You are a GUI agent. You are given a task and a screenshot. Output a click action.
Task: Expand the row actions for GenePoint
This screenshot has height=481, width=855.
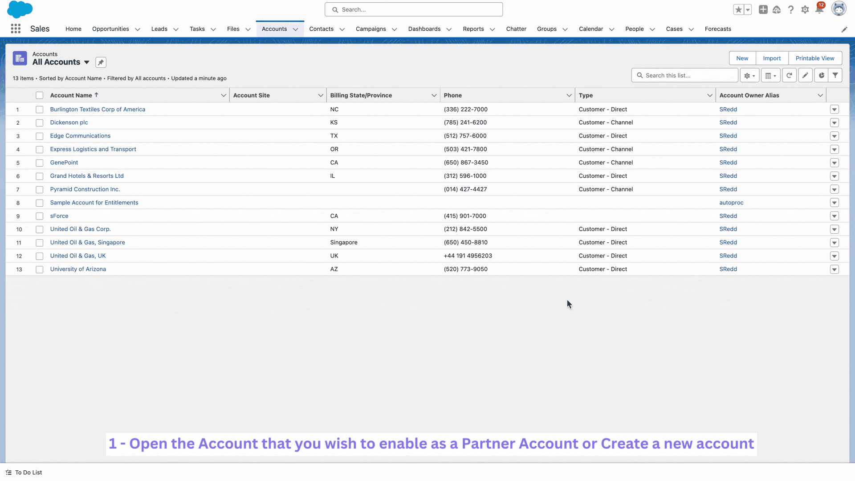(835, 163)
